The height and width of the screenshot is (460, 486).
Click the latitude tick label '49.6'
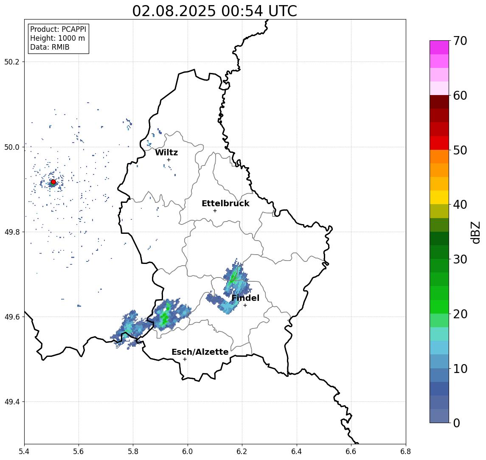(x=12, y=317)
